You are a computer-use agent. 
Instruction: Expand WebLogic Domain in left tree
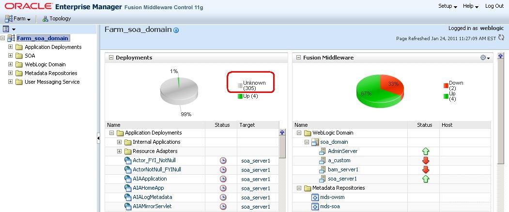10,64
